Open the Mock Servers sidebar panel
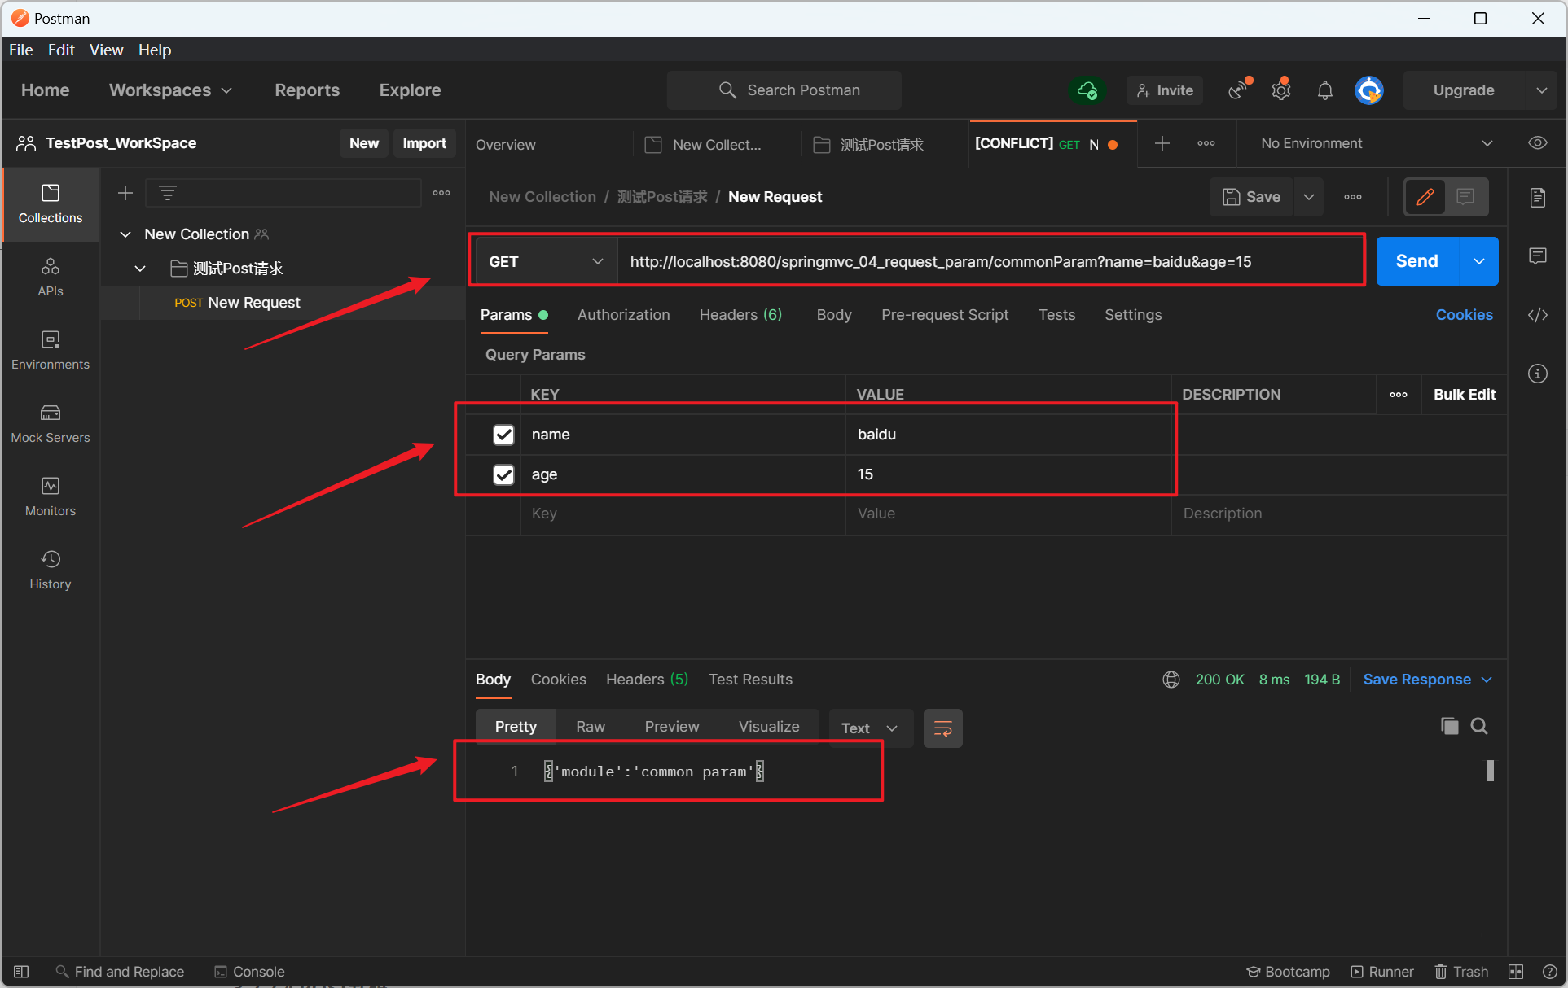Screen dimensions: 1568x988 coord(51,423)
